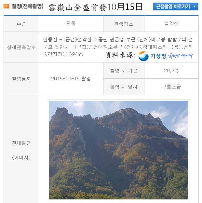Open the Seoraksan autumn mountain photo
This screenshot has width=202, height=203.
[x=119, y=150]
